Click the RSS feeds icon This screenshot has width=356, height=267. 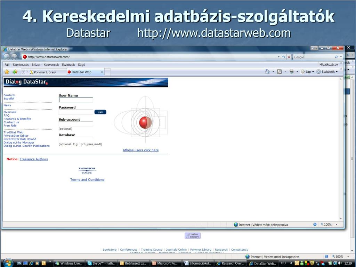[279, 72]
